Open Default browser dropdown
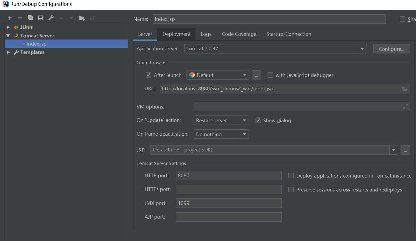Image resolution: width=416 pixels, height=241 pixels. tap(218, 75)
